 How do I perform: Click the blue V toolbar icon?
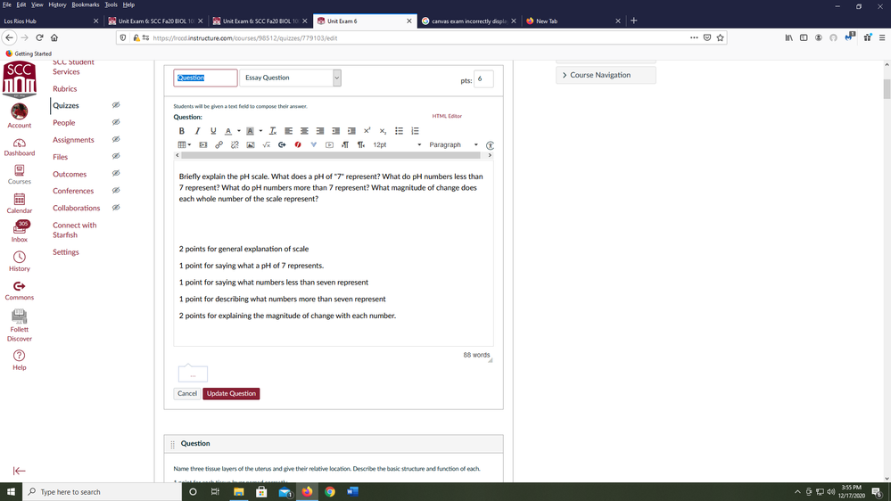coord(314,144)
